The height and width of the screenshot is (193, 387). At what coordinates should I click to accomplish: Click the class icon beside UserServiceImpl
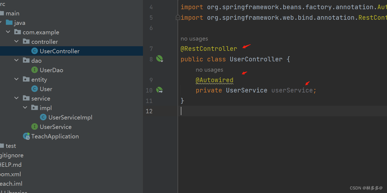[x=43, y=117]
